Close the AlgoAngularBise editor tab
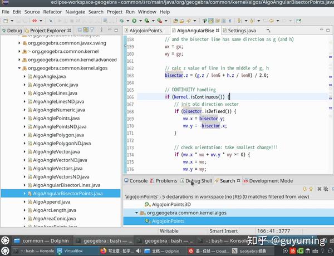 218,30
